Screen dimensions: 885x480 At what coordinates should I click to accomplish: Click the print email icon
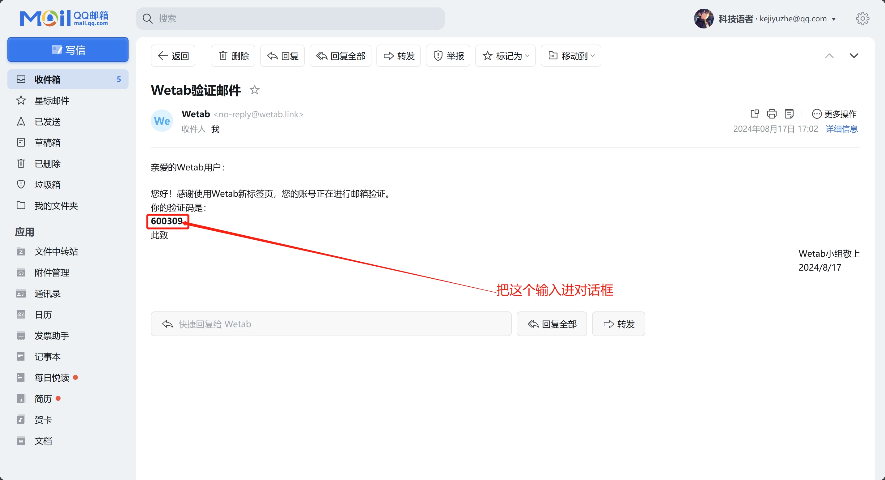pos(772,114)
